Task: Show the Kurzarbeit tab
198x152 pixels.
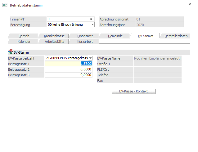Action: click(x=84, y=41)
